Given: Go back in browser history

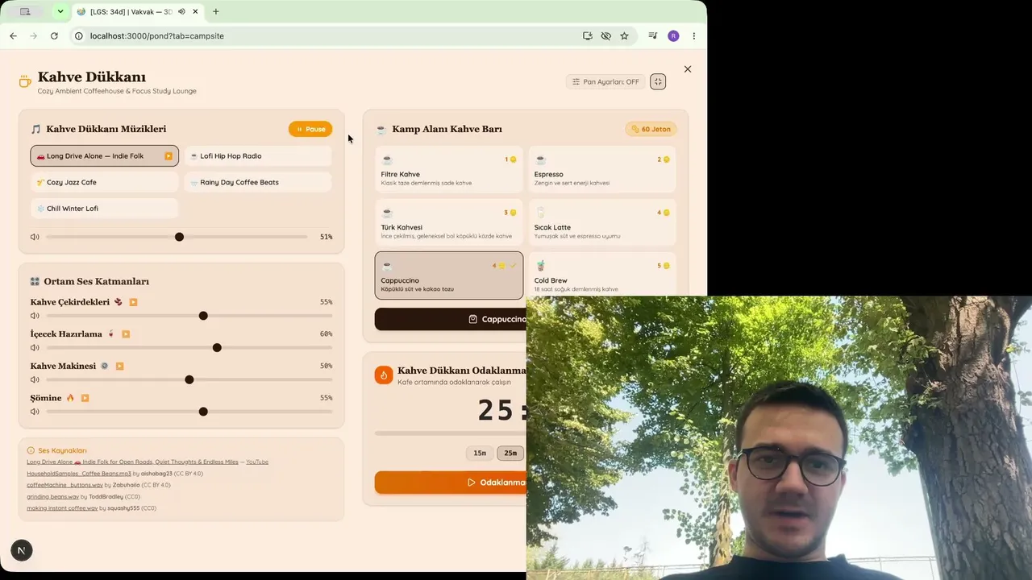Looking at the screenshot, I should pyautogui.click(x=13, y=36).
